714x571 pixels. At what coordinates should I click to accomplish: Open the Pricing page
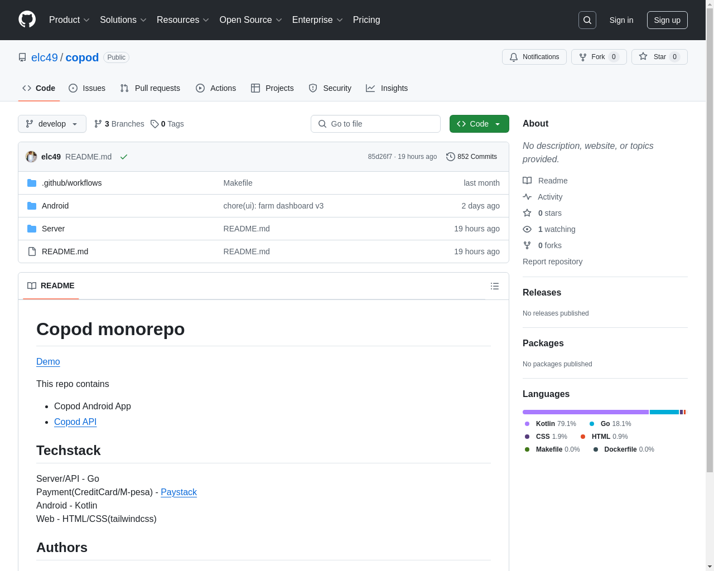pos(366,20)
